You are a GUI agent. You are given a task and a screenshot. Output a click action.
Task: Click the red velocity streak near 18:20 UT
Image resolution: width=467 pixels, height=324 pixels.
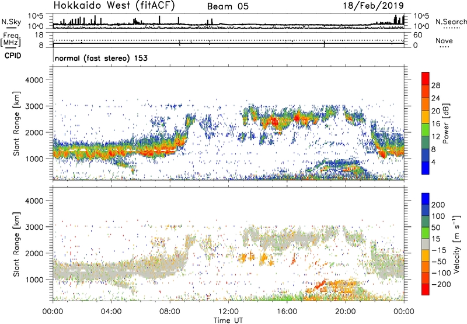pyautogui.click(x=320, y=284)
